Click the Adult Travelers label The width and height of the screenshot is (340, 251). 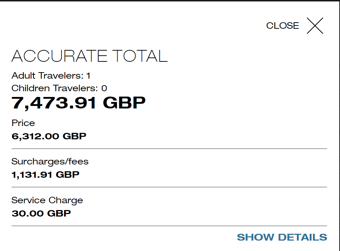[x=47, y=75]
